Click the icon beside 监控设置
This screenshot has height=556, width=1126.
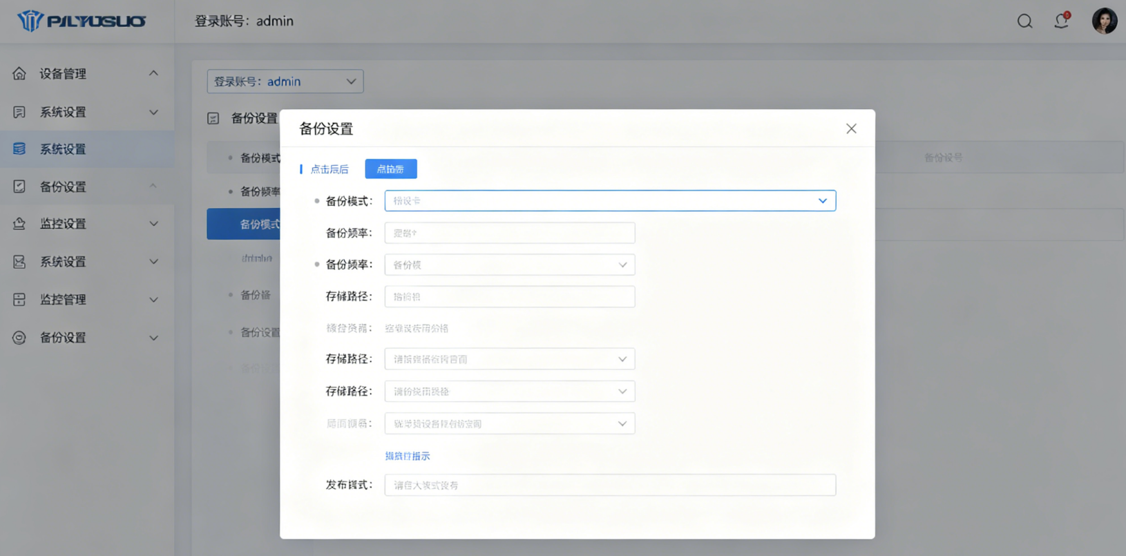[19, 224]
